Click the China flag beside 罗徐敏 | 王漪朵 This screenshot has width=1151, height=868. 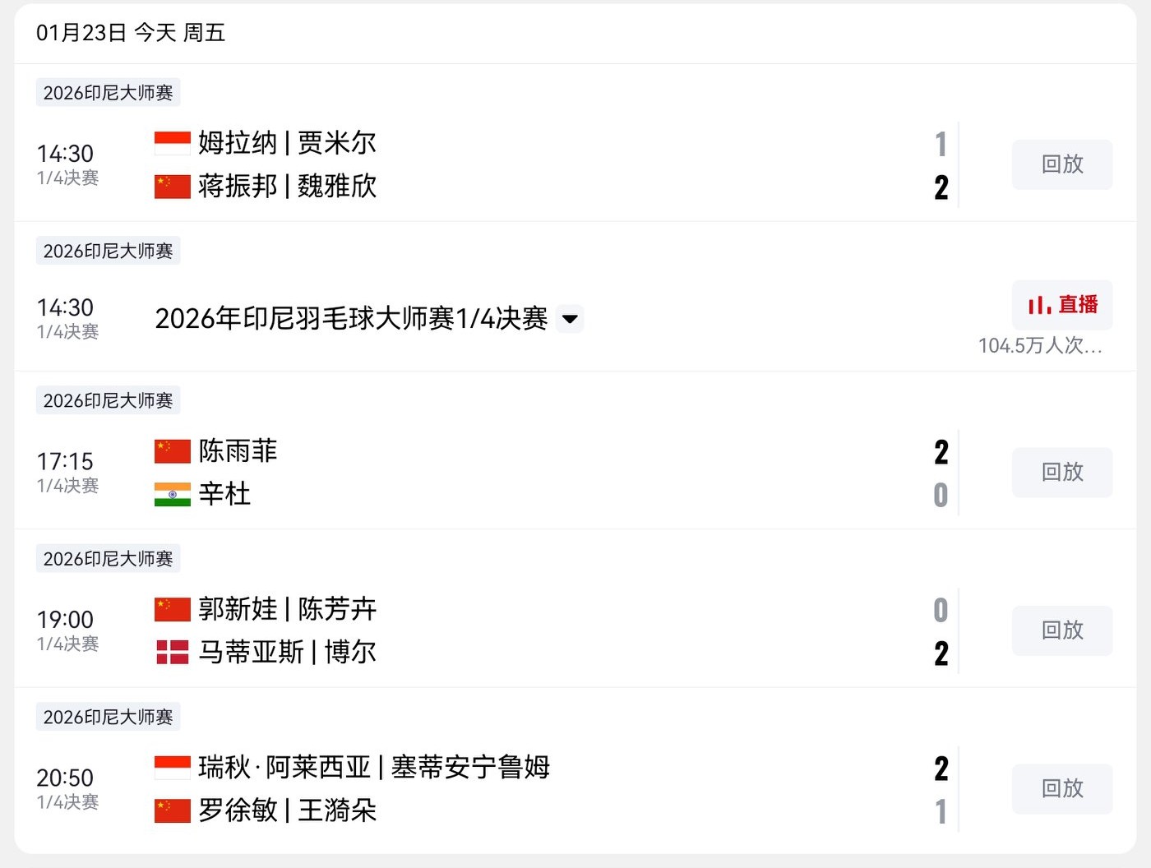tap(173, 810)
